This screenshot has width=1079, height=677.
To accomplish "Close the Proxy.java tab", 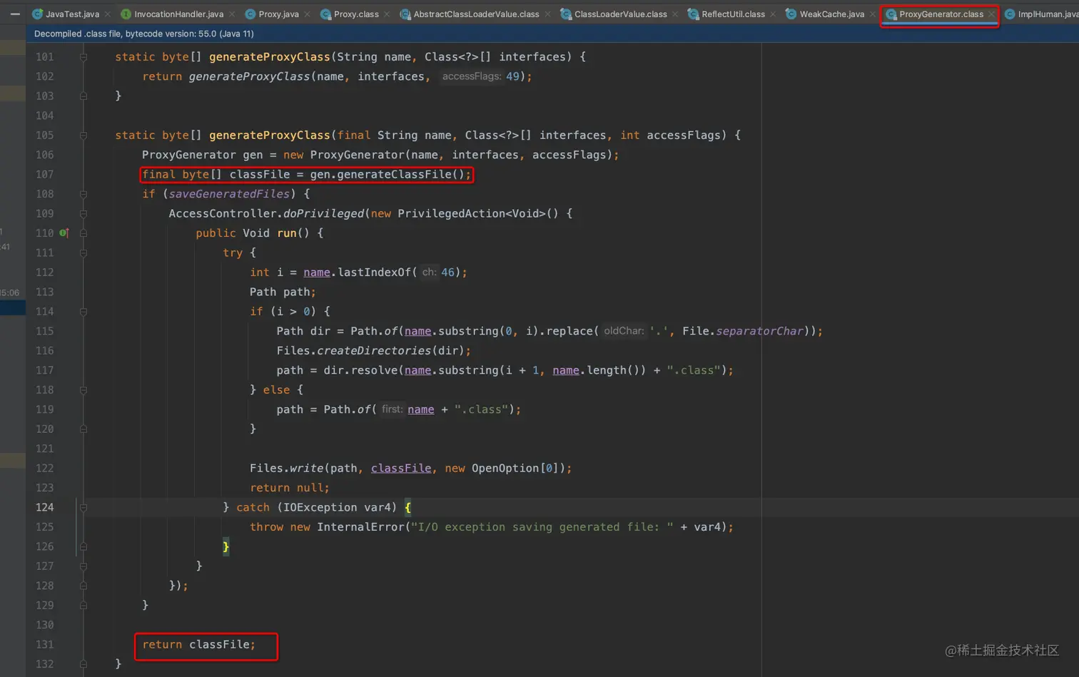I will coord(307,14).
